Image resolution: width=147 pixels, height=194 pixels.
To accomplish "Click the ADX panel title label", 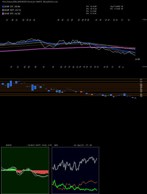I will 56,145.
